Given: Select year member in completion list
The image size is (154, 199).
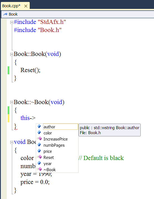Looking at the screenshot, I should (57, 163).
